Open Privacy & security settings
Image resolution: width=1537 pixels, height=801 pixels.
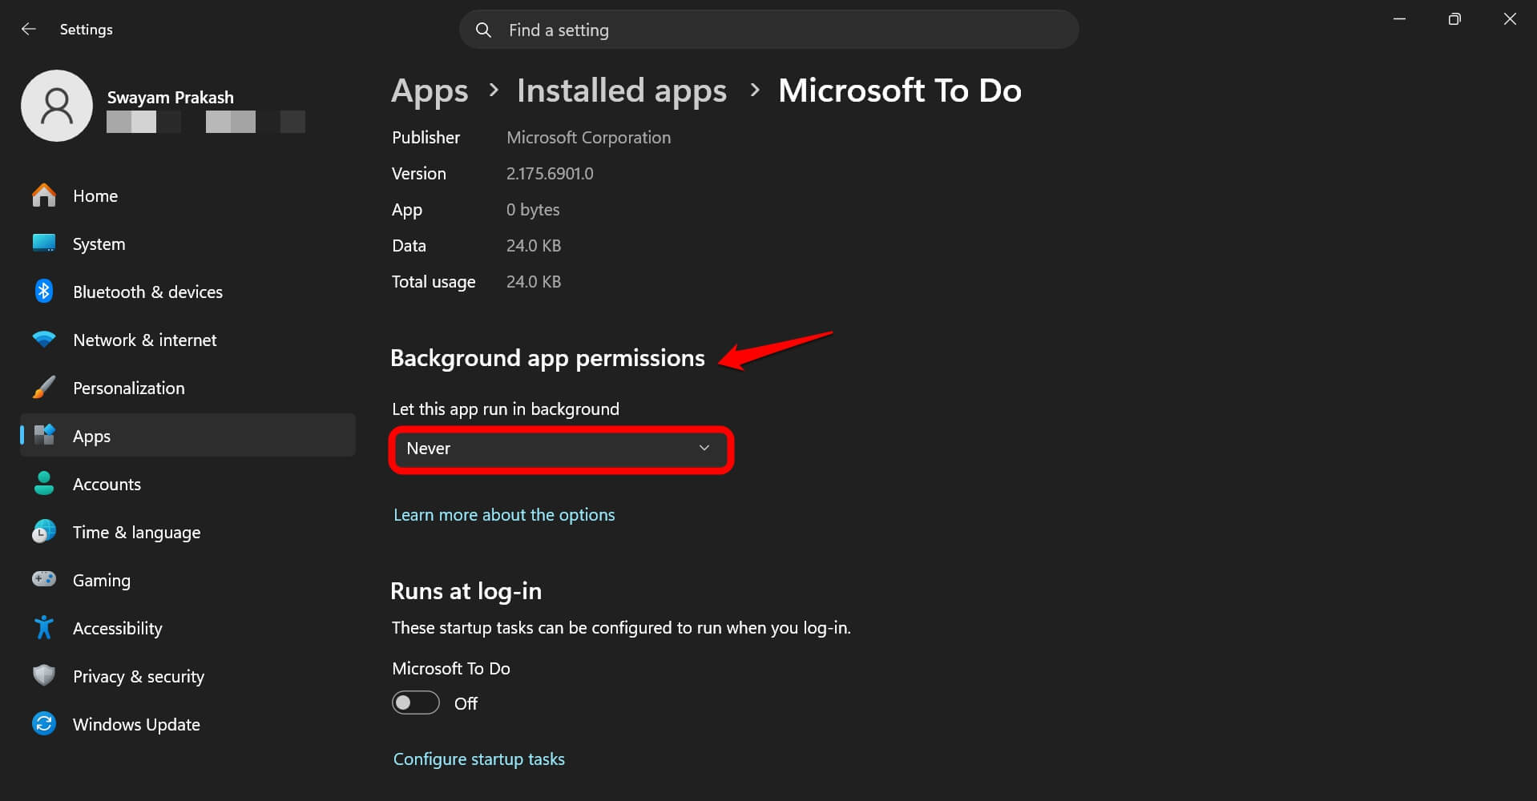coord(138,676)
